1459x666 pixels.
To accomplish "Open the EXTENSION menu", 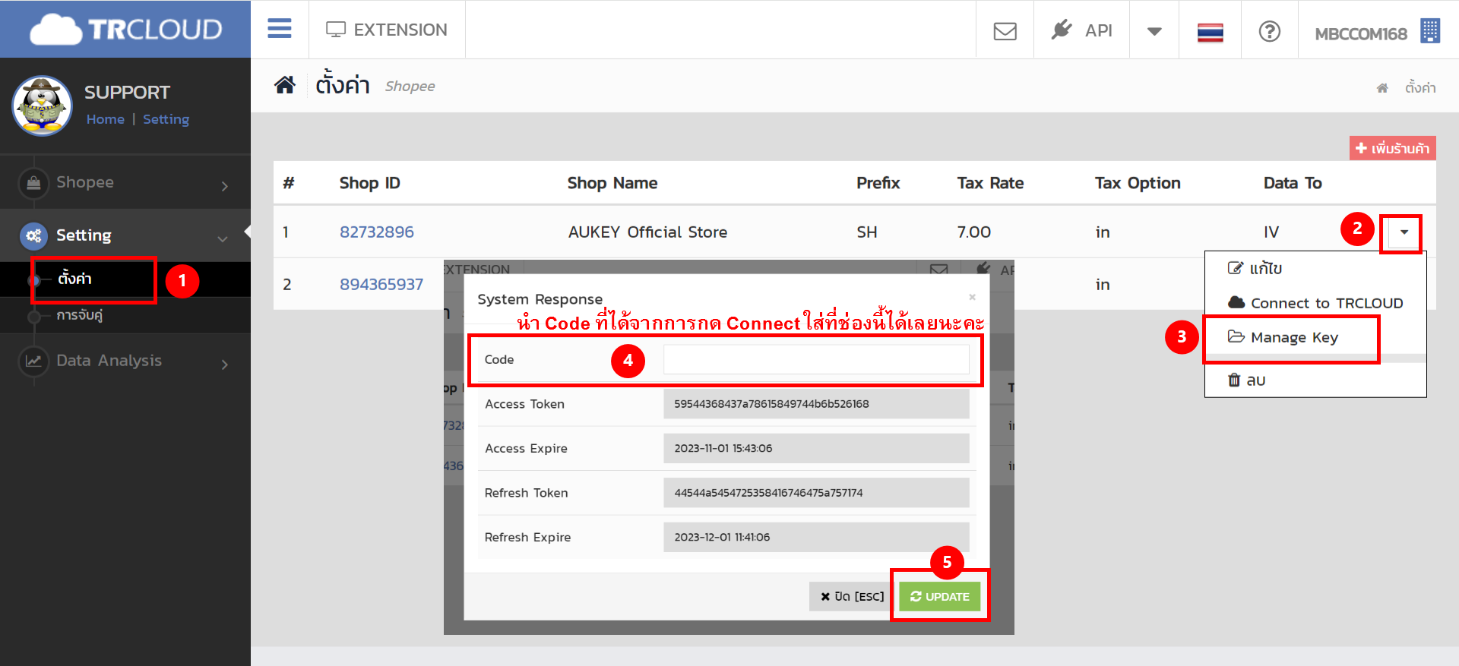I will [387, 30].
